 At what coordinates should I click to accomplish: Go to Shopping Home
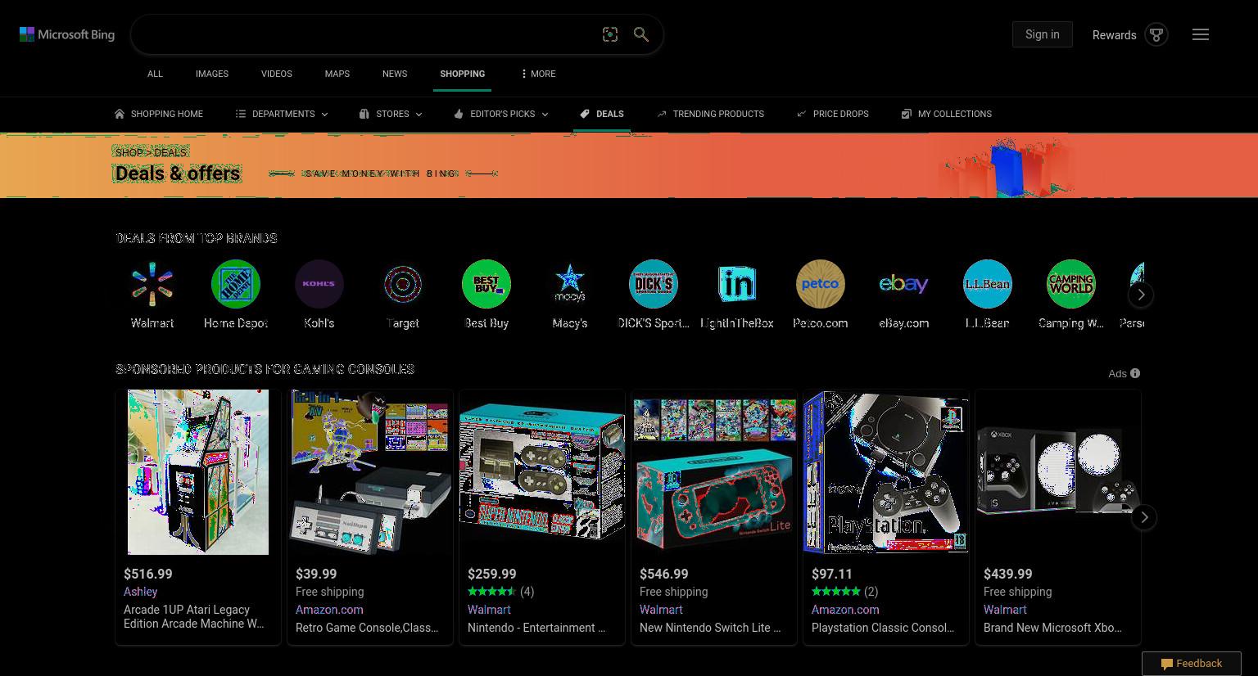click(x=159, y=114)
